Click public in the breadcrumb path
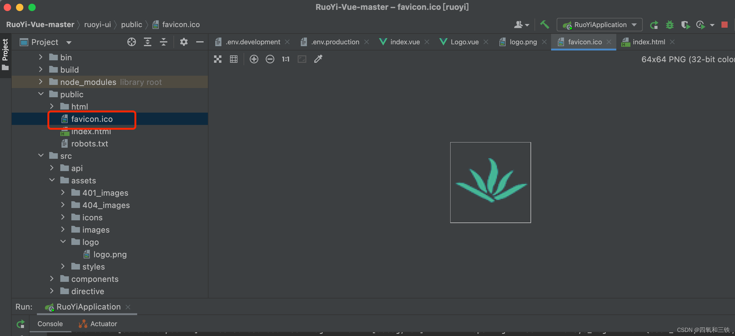735x336 pixels. (132, 24)
